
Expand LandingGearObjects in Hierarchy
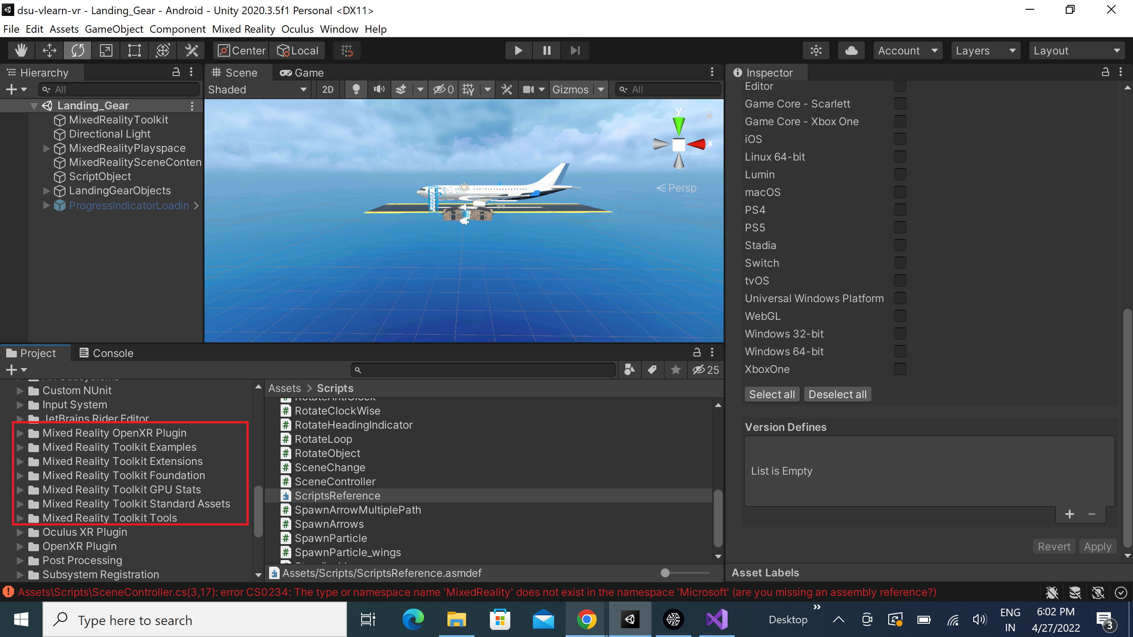(46, 191)
